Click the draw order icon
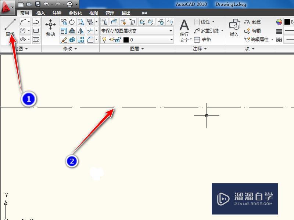The height and width of the screenshot is (220, 294). pyautogui.click(x=90, y=22)
